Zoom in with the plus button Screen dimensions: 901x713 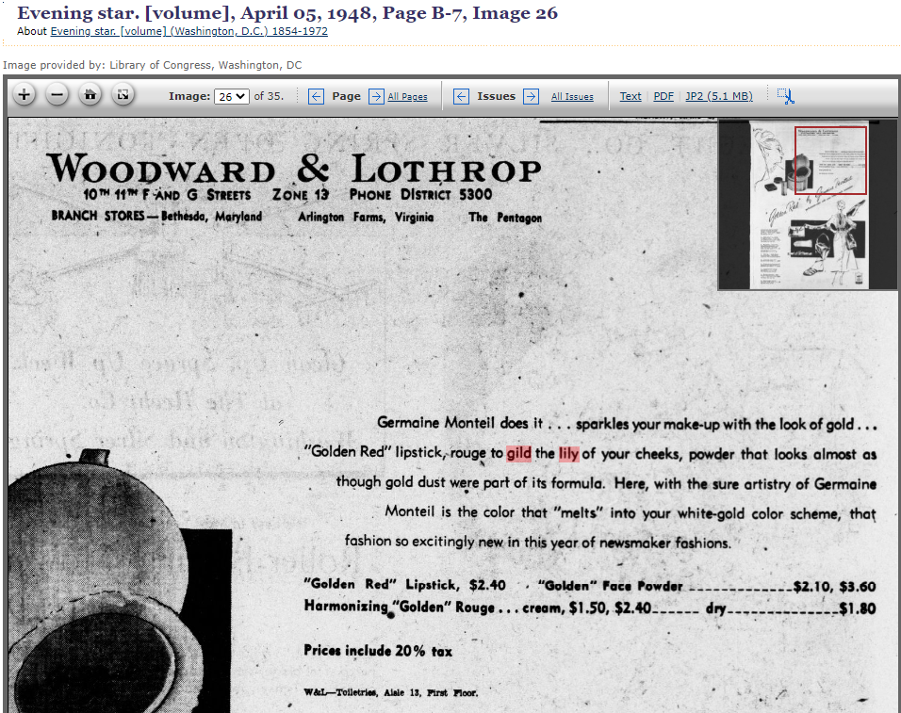tap(25, 95)
